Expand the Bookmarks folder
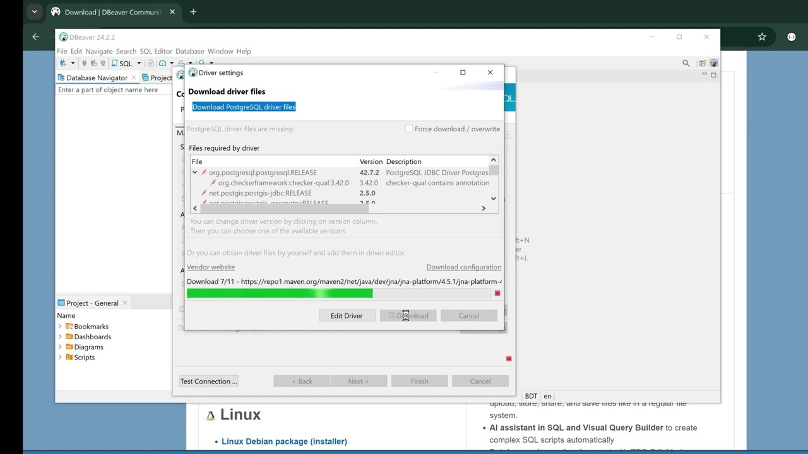This screenshot has width=808, height=454. (60, 326)
